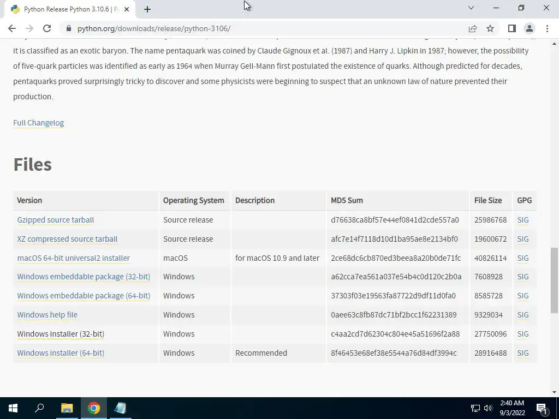The image size is (559, 419).
Task: Click the address bar URL
Action: (x=154, y=28)
